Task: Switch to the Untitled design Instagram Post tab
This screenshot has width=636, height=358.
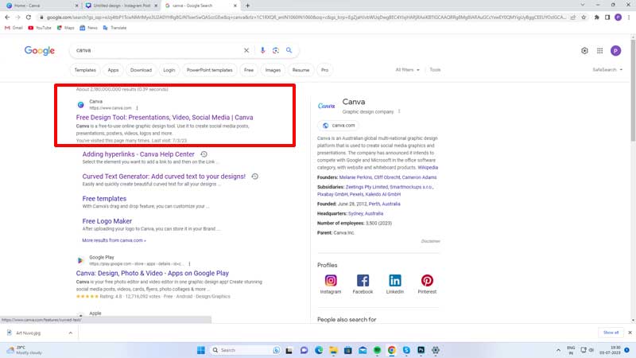Action: click(x=122, y=6)
